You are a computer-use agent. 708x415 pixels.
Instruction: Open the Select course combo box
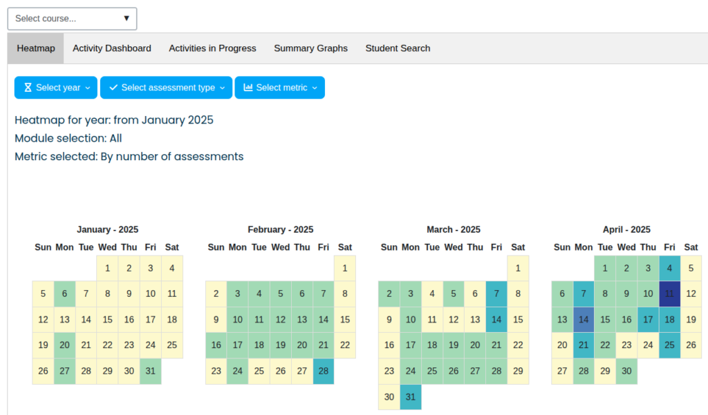[x=72, y=19]
